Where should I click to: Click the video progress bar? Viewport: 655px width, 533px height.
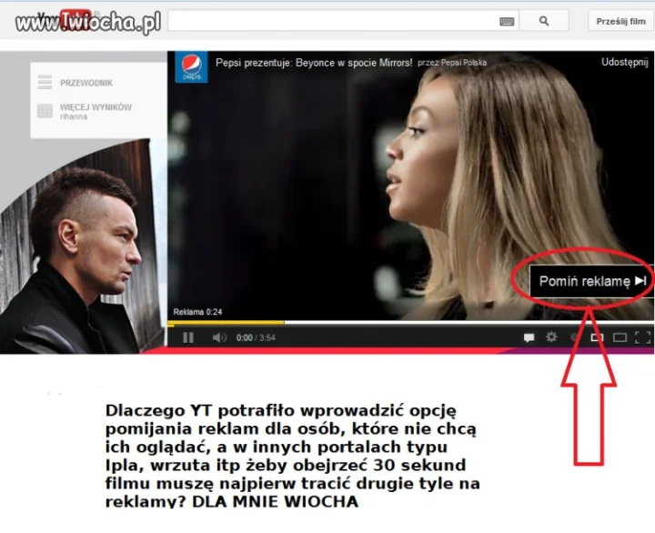(410, 323)
